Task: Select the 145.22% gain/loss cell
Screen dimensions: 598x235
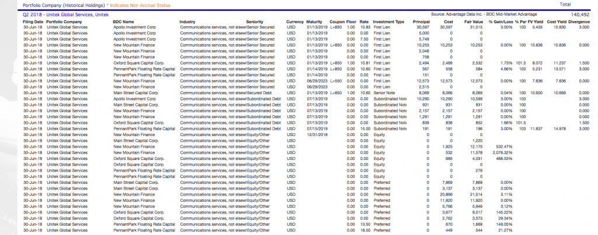Action: pos(503,212)
